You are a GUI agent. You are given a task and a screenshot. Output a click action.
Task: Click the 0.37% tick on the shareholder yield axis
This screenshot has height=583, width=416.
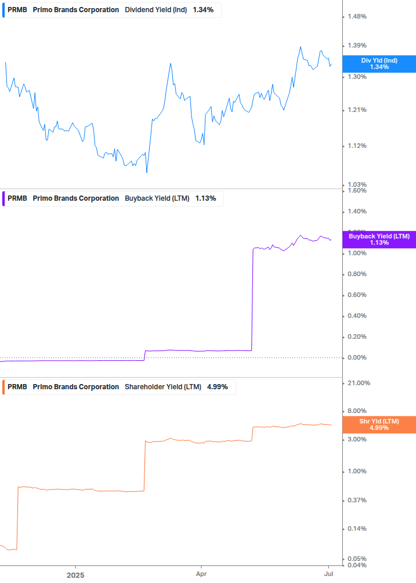pos(357,500)
